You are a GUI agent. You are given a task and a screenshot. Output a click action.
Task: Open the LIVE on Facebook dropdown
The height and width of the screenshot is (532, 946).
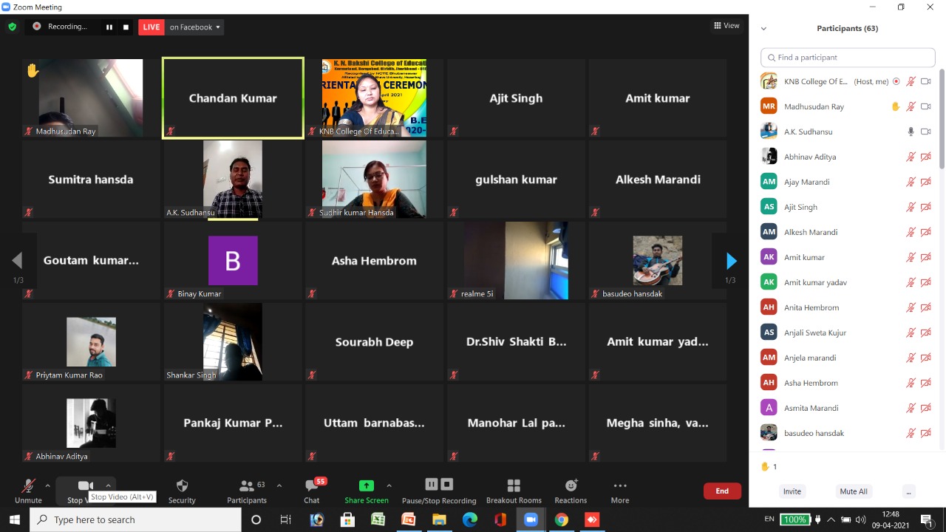[x=195, y=27]
